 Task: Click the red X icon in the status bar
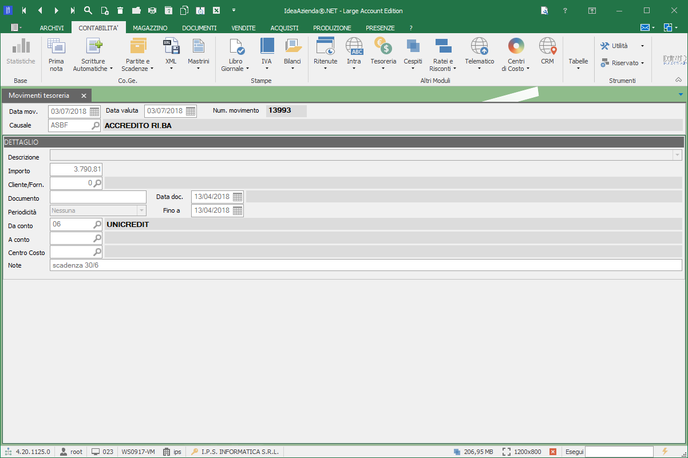click(x=553, y=452)
